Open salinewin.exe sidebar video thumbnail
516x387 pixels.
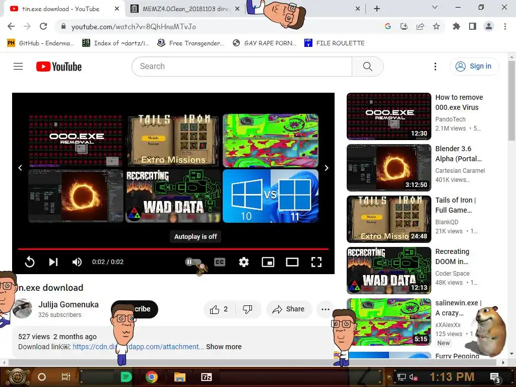pyautogui.click(x=389, y=322)
